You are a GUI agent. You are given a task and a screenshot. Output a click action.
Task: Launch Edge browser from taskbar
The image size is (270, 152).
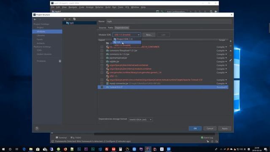[x=24, y=149]
